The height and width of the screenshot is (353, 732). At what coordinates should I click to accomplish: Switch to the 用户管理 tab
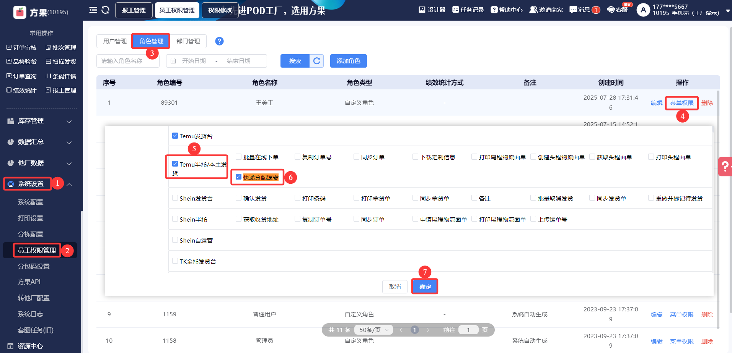click(x=114, y=41)
